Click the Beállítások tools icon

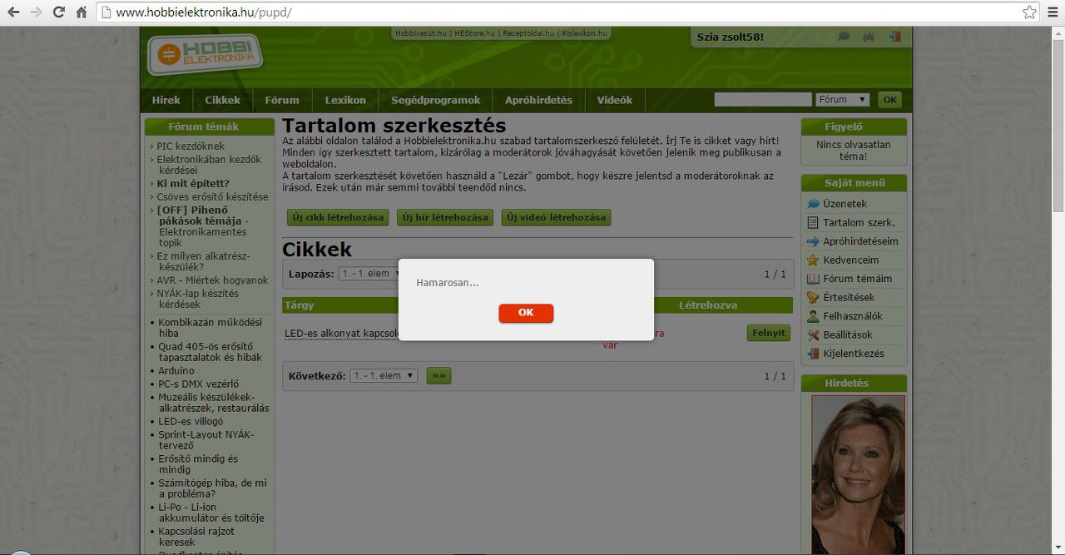pos(813,335)
